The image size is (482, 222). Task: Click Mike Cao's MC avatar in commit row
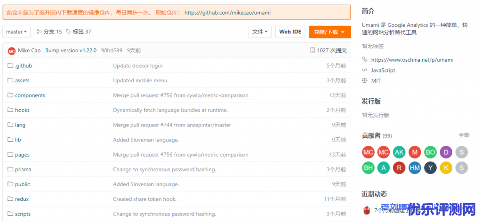(12, 51)
